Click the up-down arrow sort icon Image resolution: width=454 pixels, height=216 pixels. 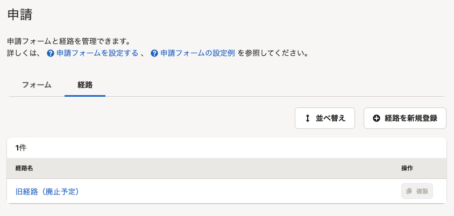[308, 118]
